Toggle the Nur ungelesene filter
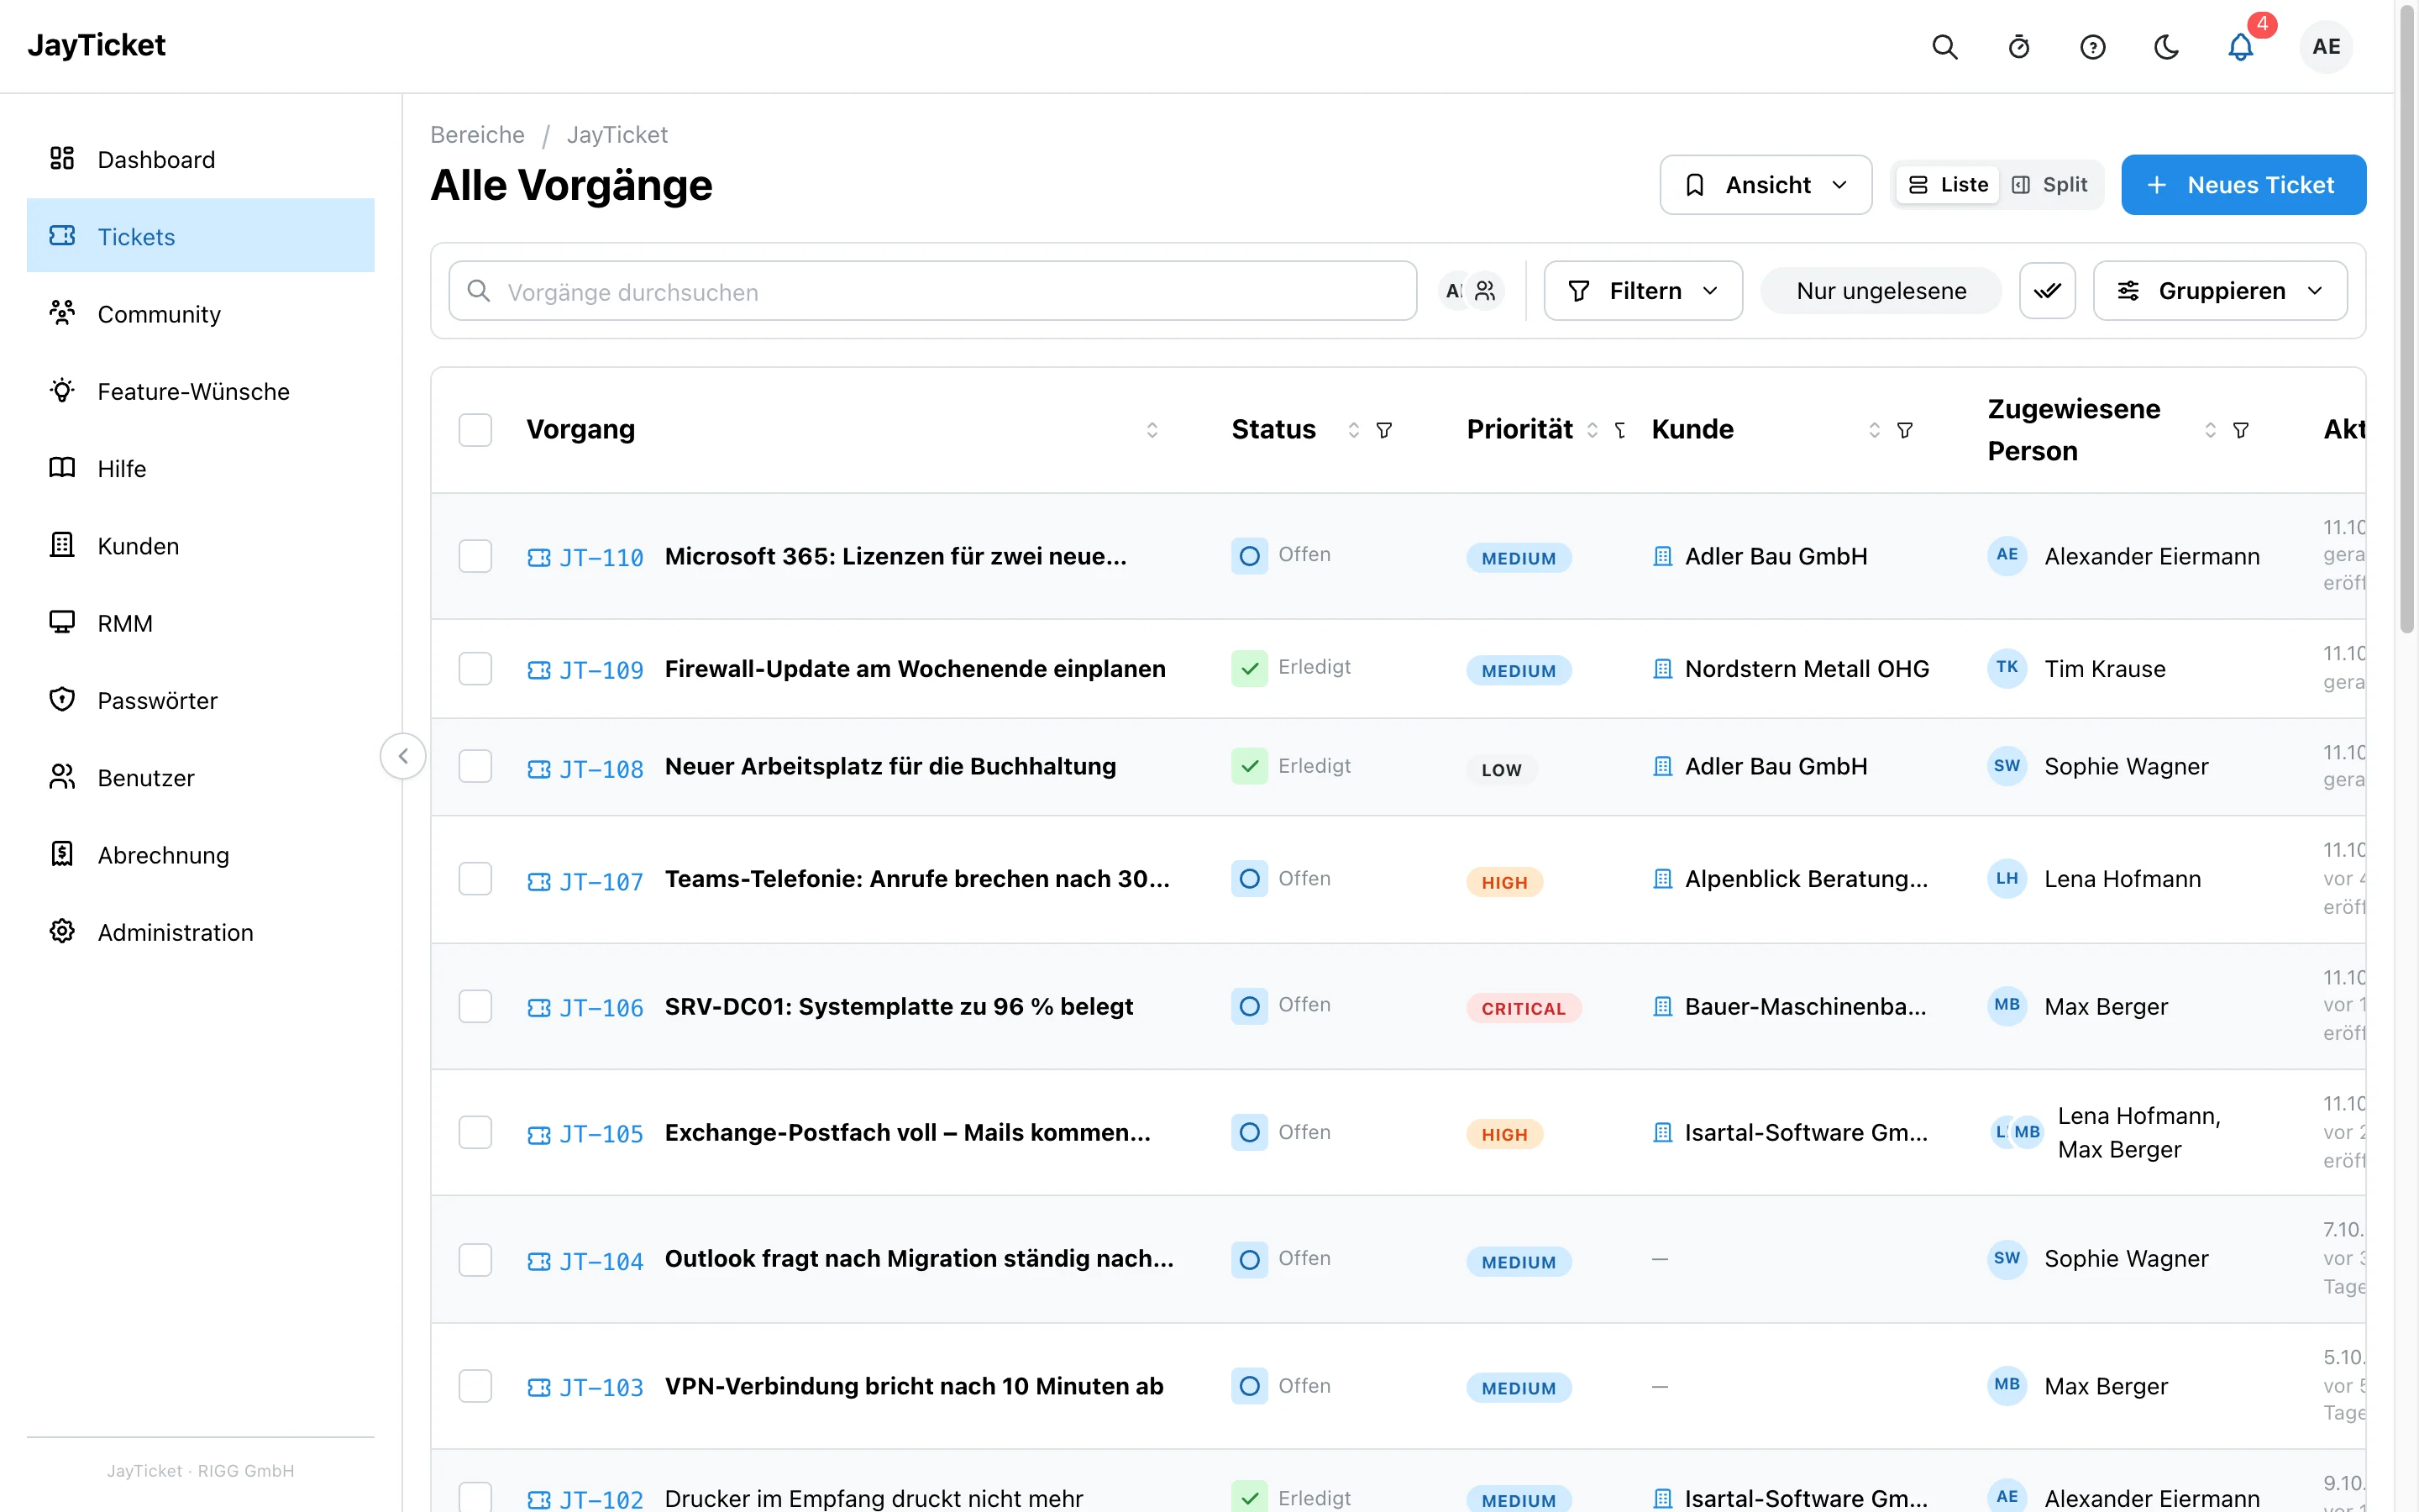 [x=1881, y=291]
